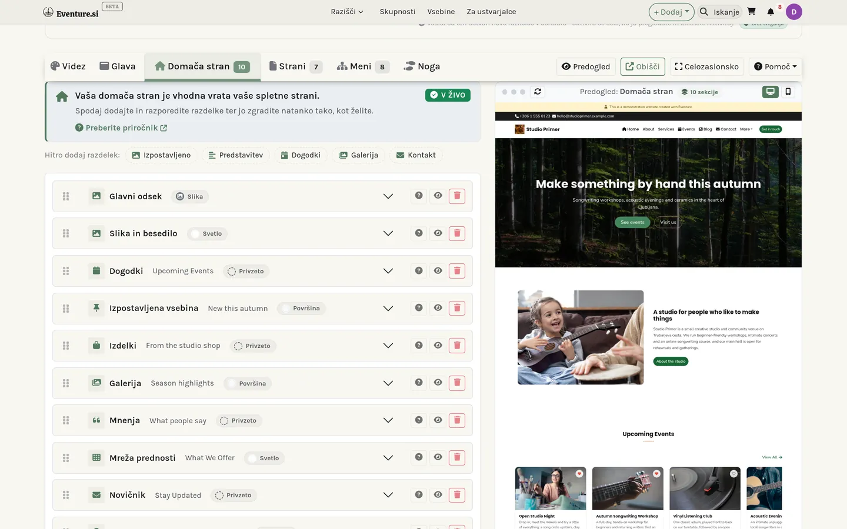Expand the Izpostavljena vsebina section
The width and height of the screenshot is (847, 529).
(388, 308)
